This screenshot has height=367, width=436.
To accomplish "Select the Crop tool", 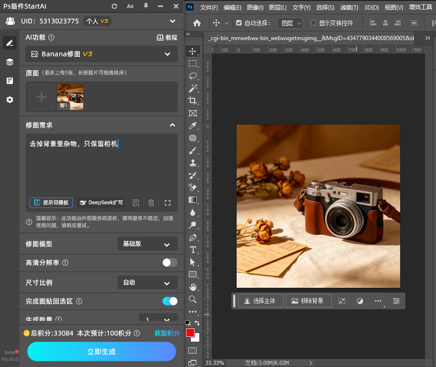I will click(x=193, y=101).
